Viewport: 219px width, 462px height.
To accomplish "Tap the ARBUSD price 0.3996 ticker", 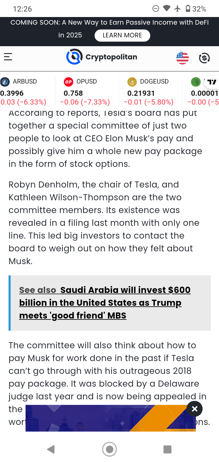I will click(12, 93).
